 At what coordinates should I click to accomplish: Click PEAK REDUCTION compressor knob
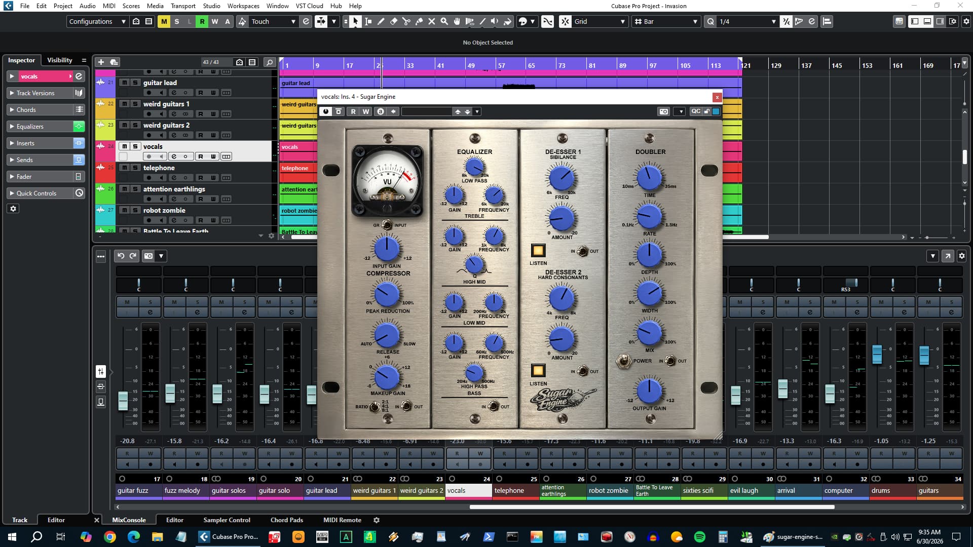(x=386, y=294)
